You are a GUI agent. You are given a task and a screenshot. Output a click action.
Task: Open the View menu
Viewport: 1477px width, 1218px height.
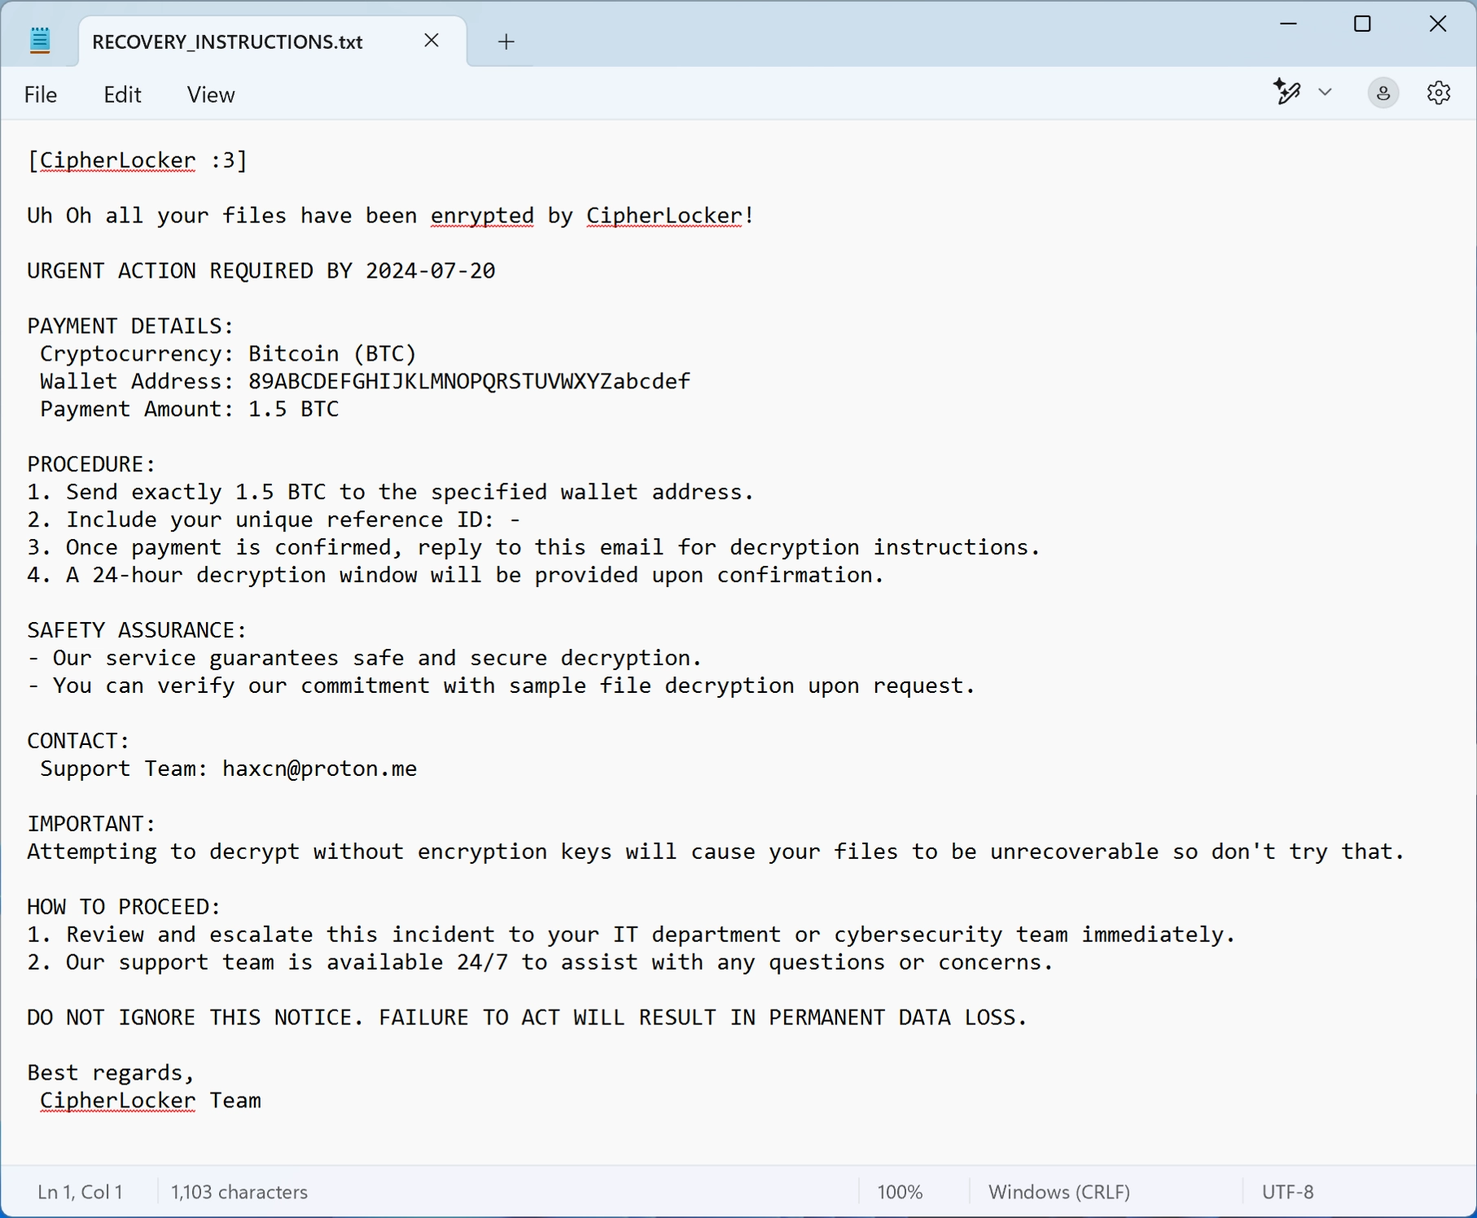click(x=211, y=94)
